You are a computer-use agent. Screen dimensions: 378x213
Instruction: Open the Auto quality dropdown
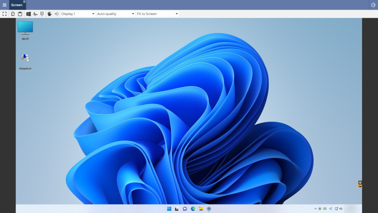coord(116,14)
